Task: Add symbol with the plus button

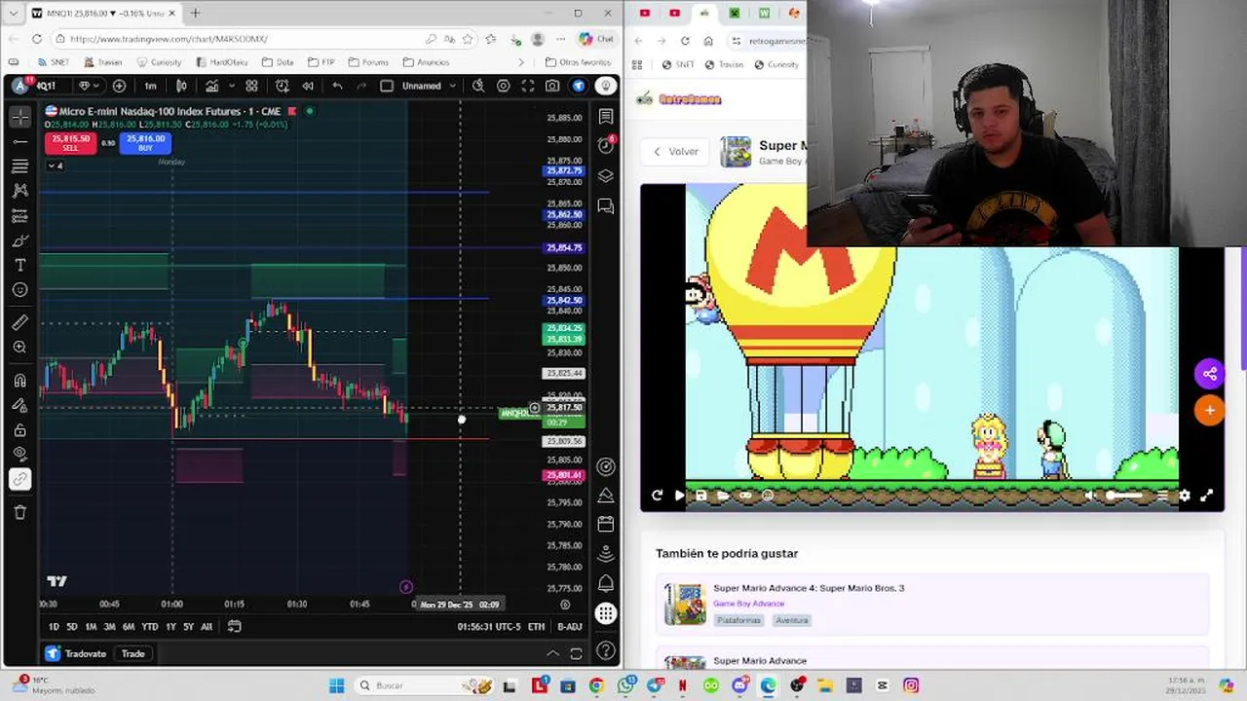Action: tap(119, 86)
